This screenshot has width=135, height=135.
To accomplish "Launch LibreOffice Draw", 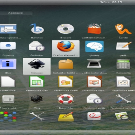I will (65, 82).
